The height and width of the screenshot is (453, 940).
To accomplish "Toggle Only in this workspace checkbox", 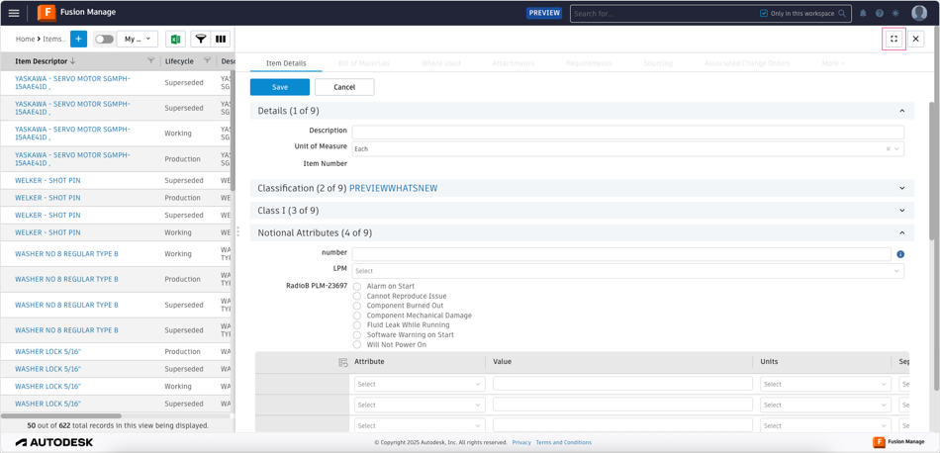I will (763, 13).
